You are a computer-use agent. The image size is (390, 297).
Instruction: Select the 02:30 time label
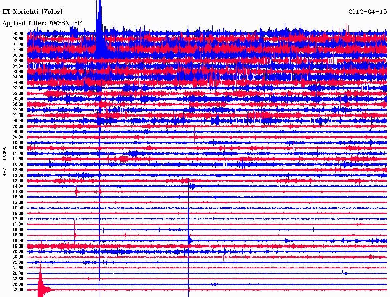click(x=18, y=61)
